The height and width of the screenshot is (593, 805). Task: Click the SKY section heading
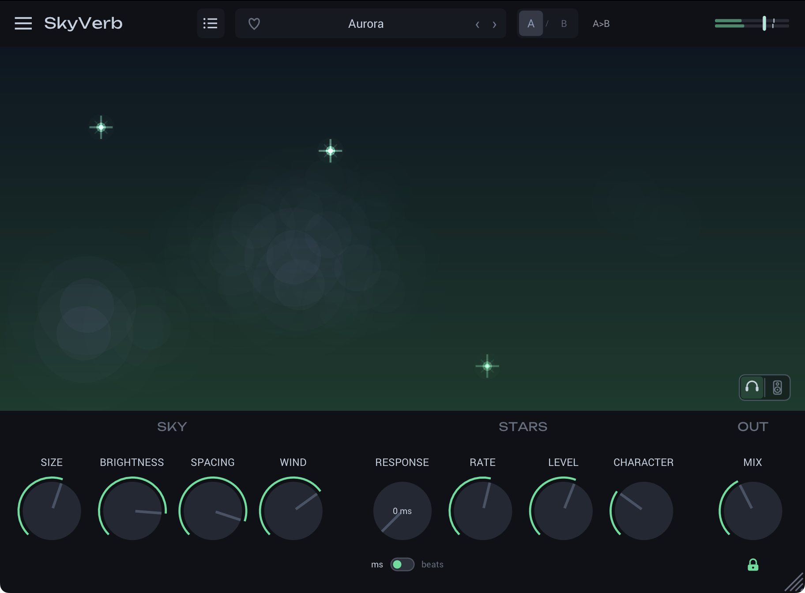point(172,427)
